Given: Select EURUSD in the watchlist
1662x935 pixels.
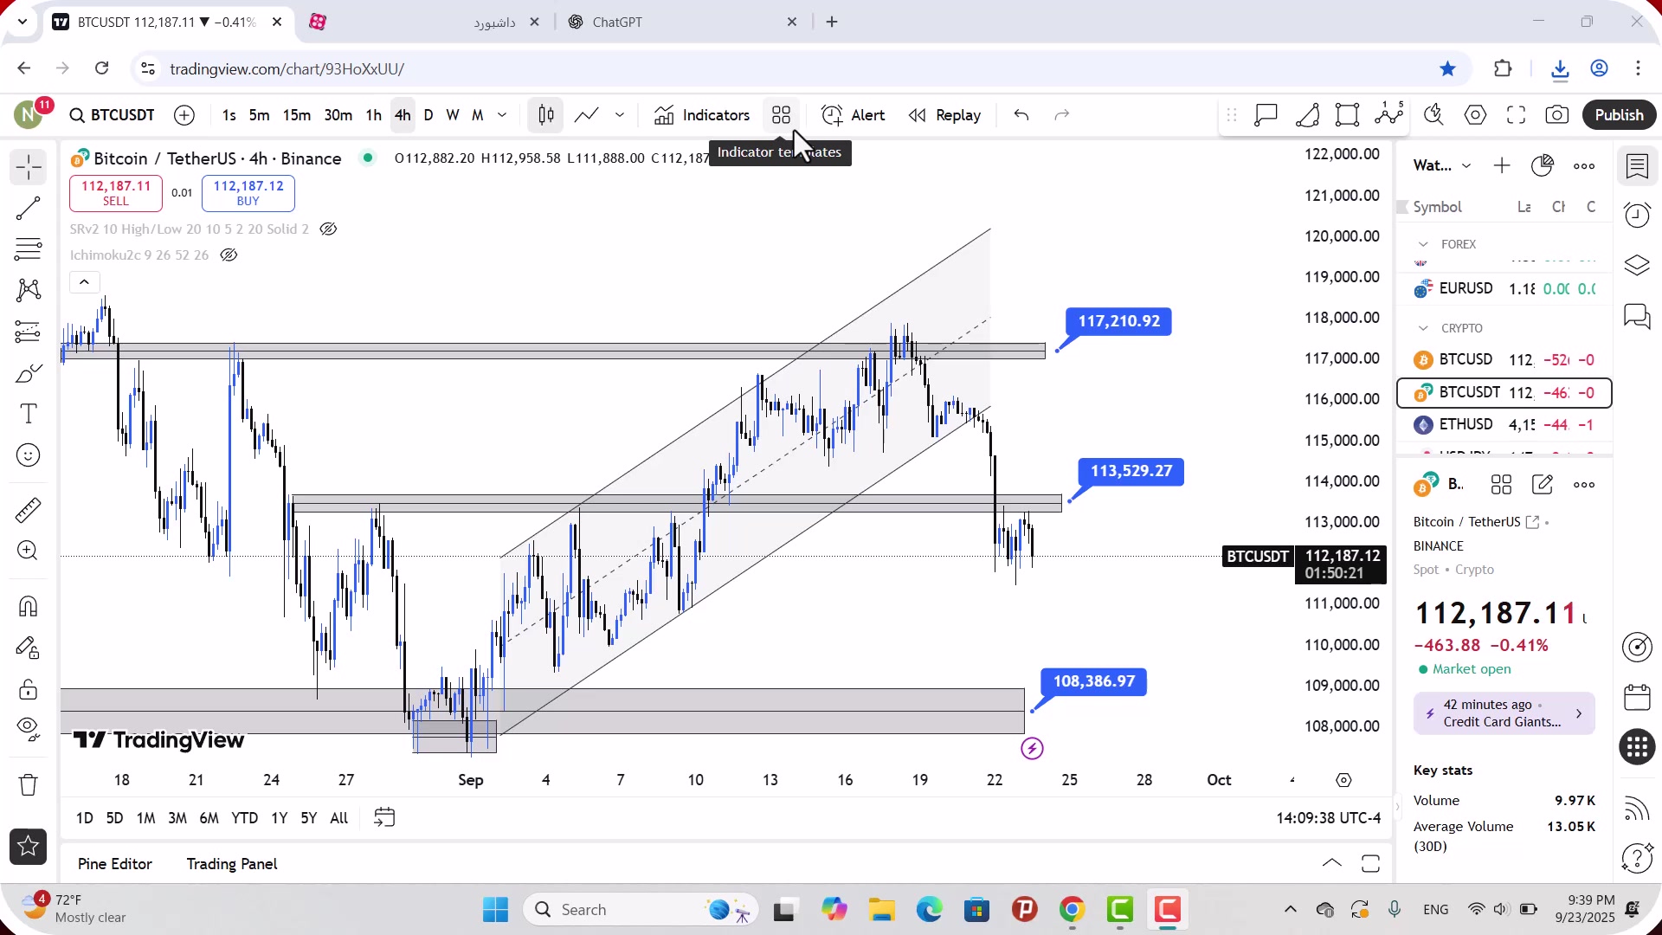Looking at the screenshot, I should click(x=1504, y=289).
